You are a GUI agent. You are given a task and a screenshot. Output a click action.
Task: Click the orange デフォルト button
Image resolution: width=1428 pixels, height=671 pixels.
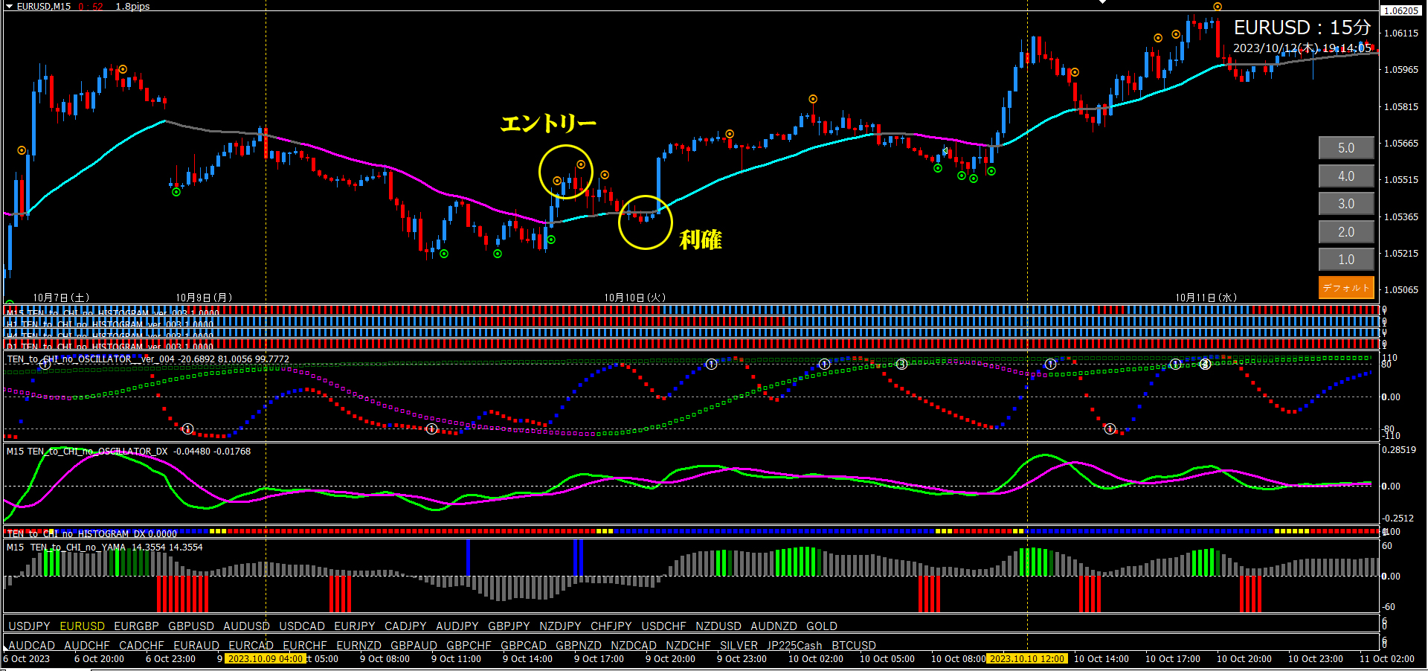point(1346,288)
